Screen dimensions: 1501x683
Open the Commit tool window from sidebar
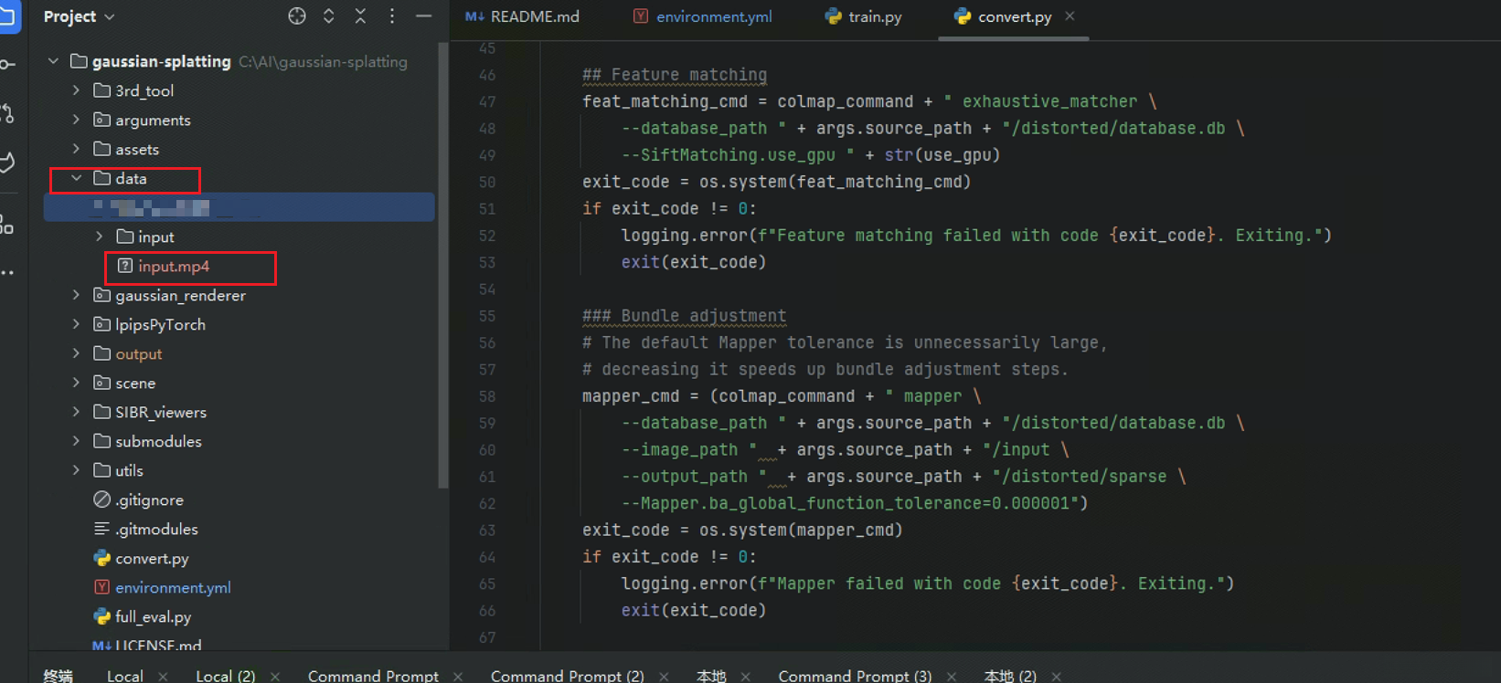pyautogui.click(x=8, y=64)
